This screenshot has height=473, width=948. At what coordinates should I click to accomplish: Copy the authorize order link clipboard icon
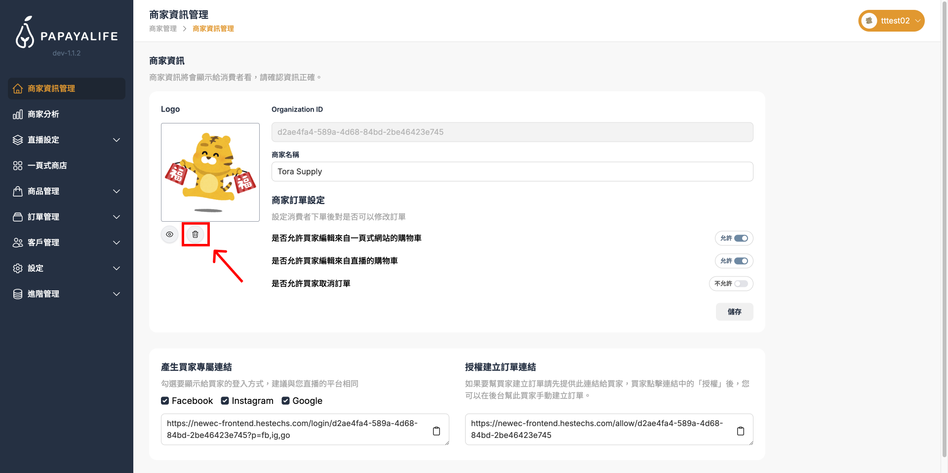click(740, 431)
